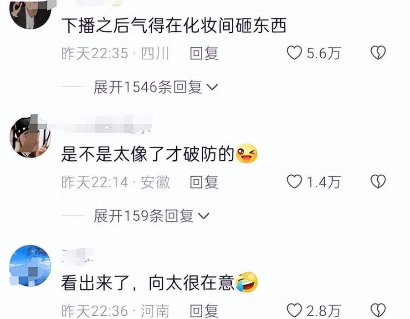The height and width of the screenshot is (319, 410).
Task: Reply to the comment posted from 河南
Action: pos(204,311)
